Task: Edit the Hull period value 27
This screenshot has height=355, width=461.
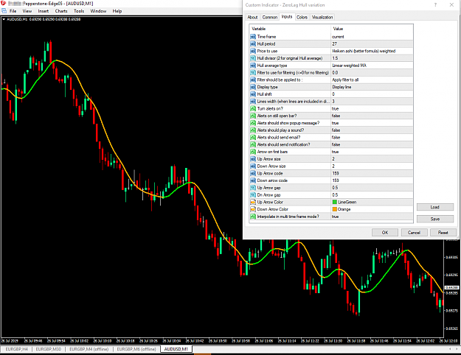Action: point(372,43)
